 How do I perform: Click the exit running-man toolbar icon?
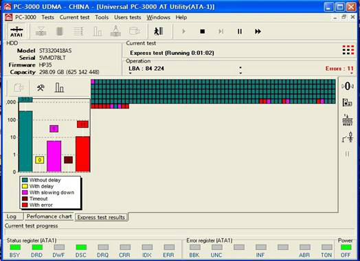[x=159, y=31]
